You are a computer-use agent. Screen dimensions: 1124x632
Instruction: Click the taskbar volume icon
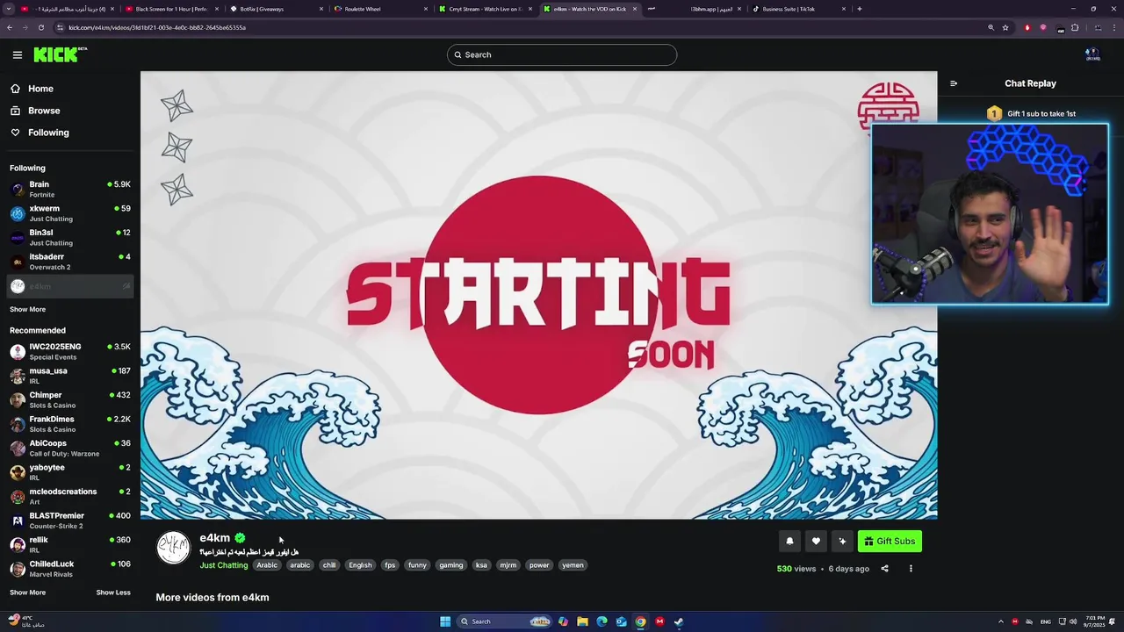pos(1073,621)
